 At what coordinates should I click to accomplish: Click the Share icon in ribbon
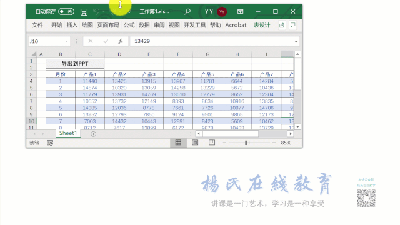(282, 25)
